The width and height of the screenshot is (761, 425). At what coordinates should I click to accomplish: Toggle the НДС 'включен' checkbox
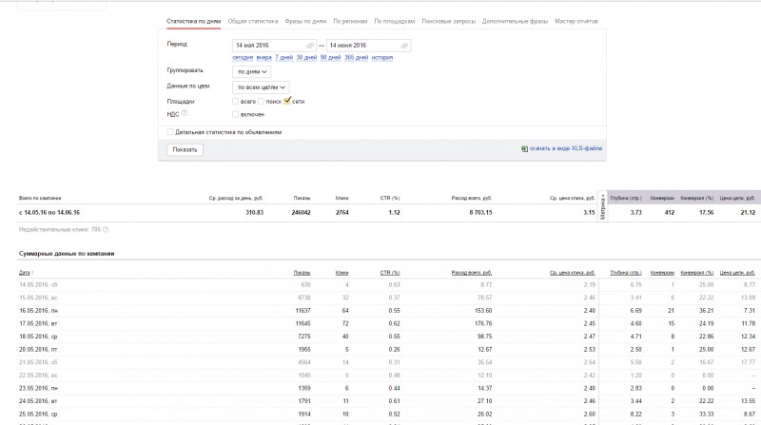coord(236,114)
